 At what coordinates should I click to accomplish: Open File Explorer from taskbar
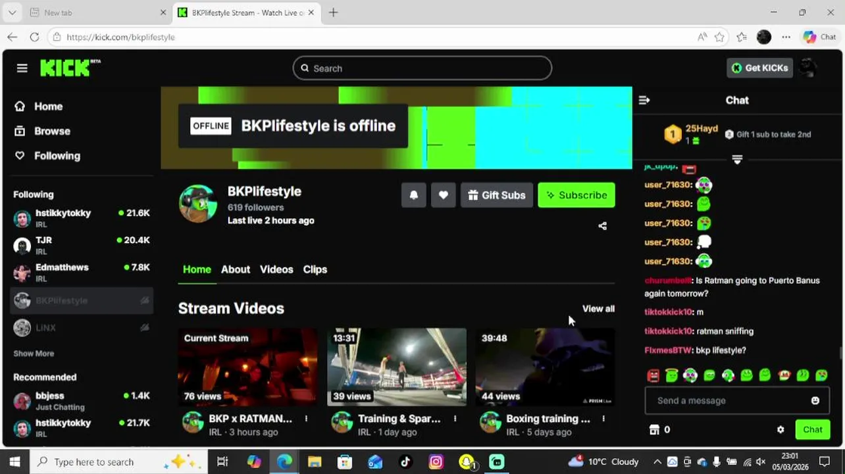coord(315,461)
